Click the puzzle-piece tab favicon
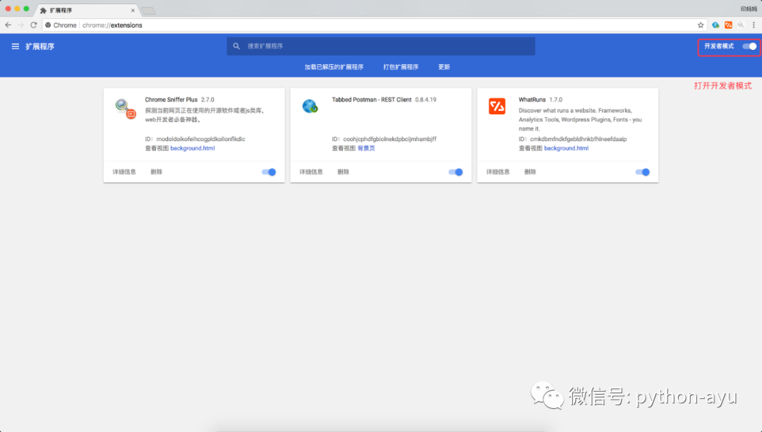Image resolution: width=762 pixels, height=432 pixels. (x=43, y=10)
